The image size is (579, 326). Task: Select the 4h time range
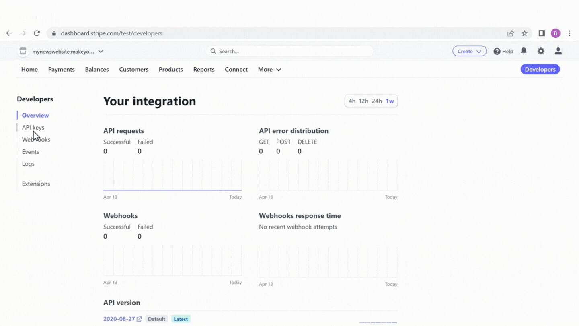pyautogui.click(x=352, y=101)
